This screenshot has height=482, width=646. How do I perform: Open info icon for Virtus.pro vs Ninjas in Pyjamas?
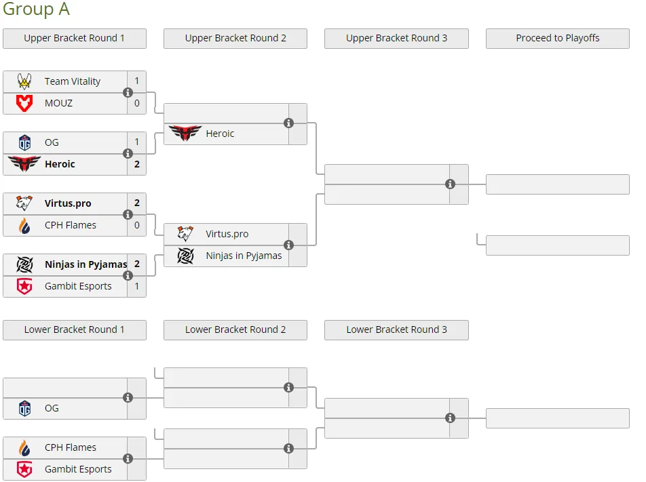(289, 245)
